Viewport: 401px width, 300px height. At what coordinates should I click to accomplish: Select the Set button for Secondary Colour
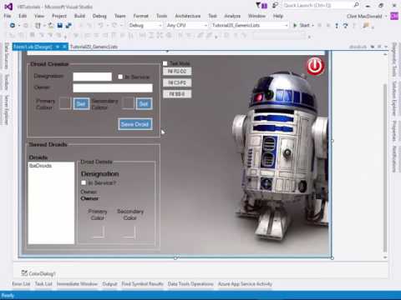[144, 104]
